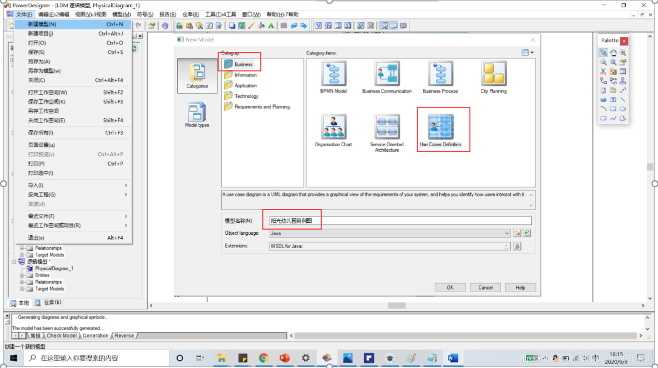
Task: Select the Table tool in Palette
Action: (x=623, y=71)
